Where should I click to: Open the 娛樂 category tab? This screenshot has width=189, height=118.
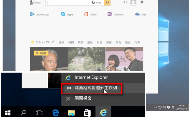(80, 42)
